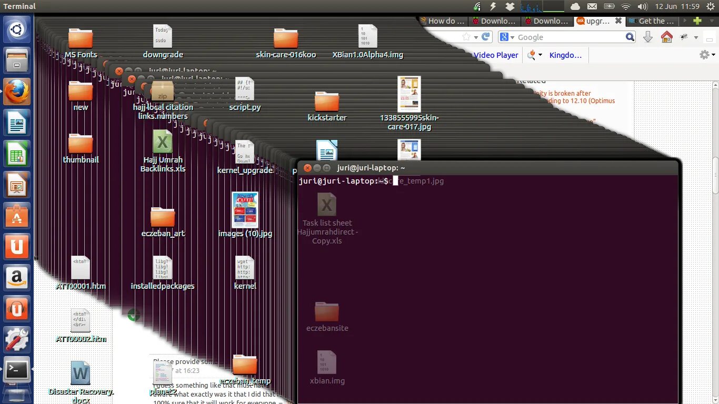Image resolution: width=719 pixels, height=404 pixels.
Task: Select the Terminal icon in the launcher
Action: click(x=17, y=371)
